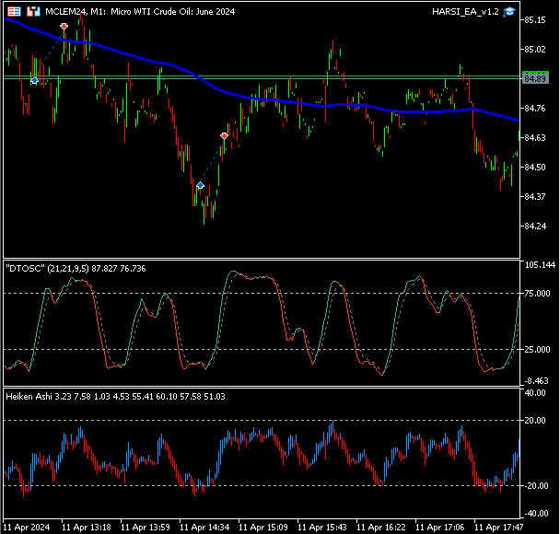This screenshot has height=534, width=560.
Task: Click the red sell arrow near 84.63
Action: click(x=224, y=136)
